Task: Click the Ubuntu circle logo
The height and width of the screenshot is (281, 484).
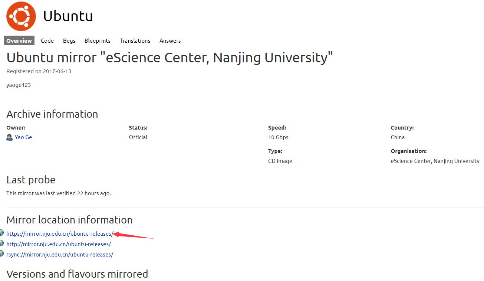Action: 21,16
